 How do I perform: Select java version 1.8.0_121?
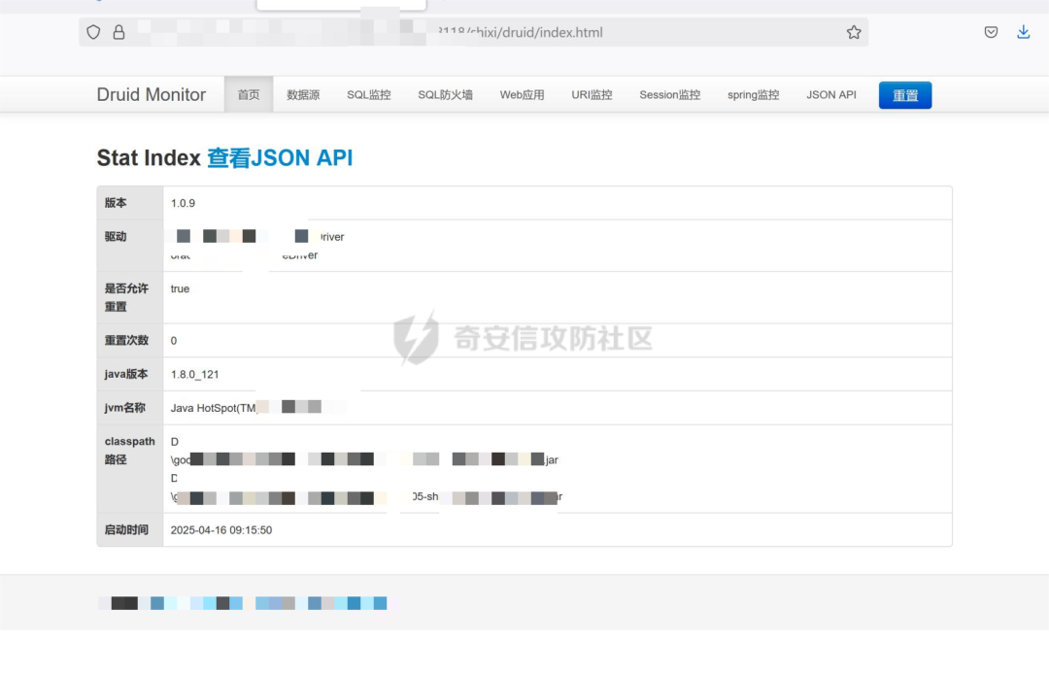194,374
